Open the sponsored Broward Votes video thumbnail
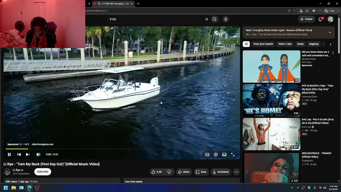The width and height of the screenshot is (341, 192). click(x=271, y=66)
